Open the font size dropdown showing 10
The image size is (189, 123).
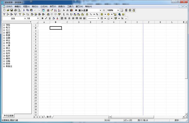point(38,18)
